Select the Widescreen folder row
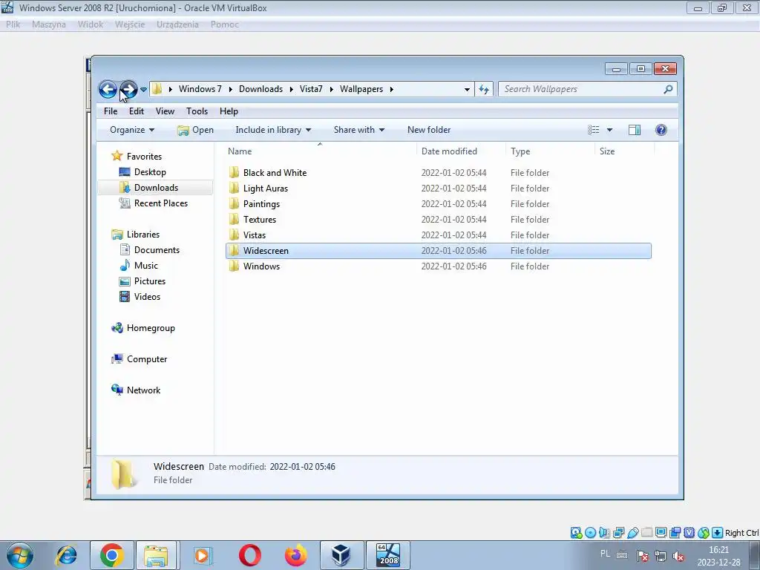 pos(439,251)
